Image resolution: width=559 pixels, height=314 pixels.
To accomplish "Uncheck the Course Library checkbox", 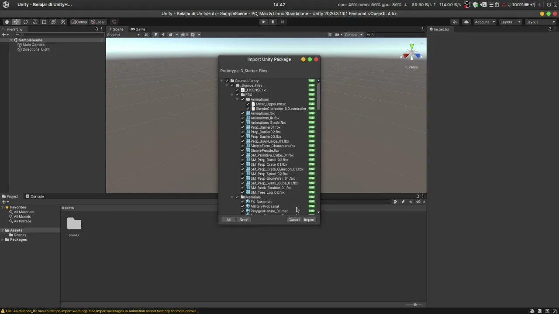I will [227, 81].
